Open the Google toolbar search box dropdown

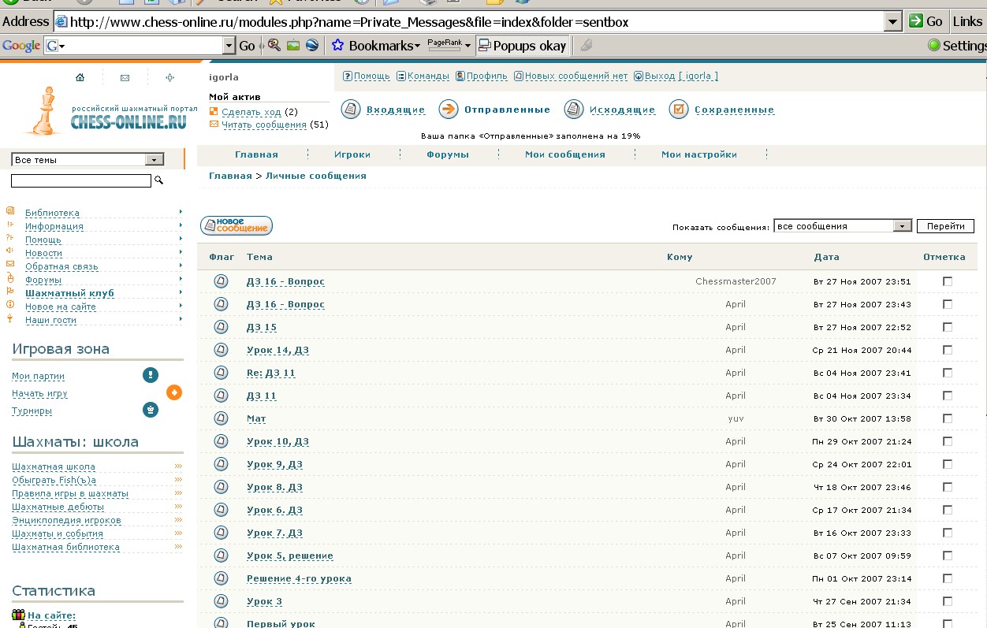229,46
